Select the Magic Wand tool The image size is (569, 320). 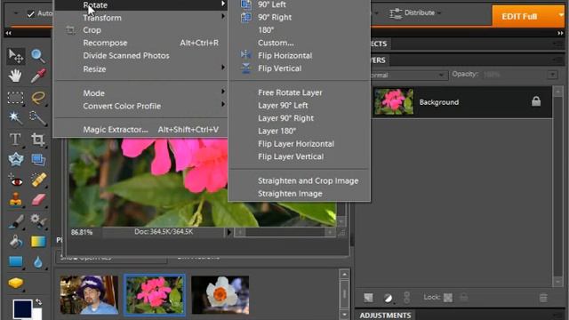(x=16, y=117)
